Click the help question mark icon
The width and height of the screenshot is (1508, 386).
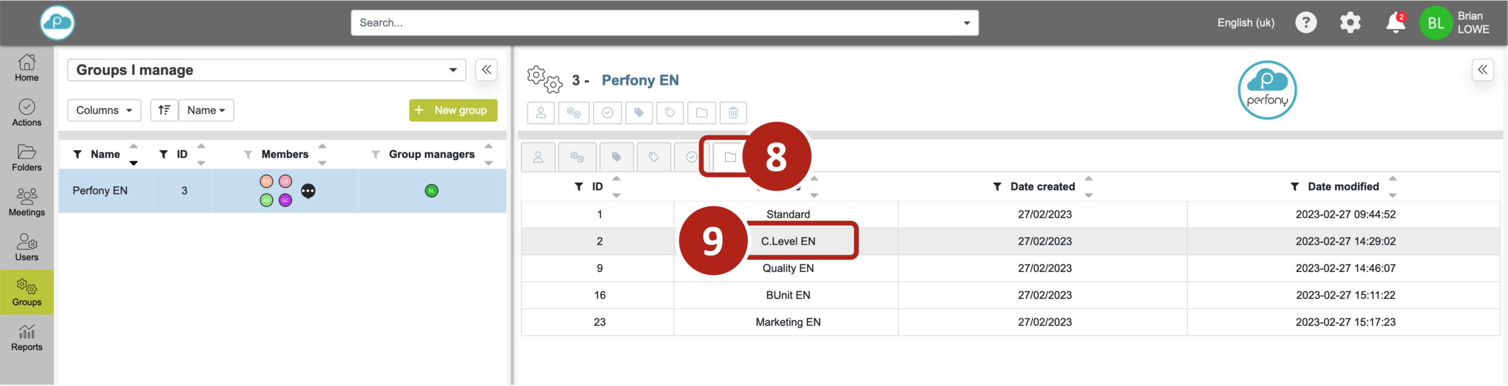(1305, 23)
